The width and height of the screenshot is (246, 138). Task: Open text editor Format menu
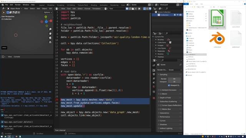[x=87, y=8]
